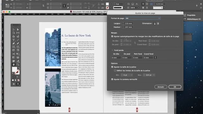Click the fill color swatch in toolbox
This screenshot has width=203, height=114.
(x=15, y=69)
